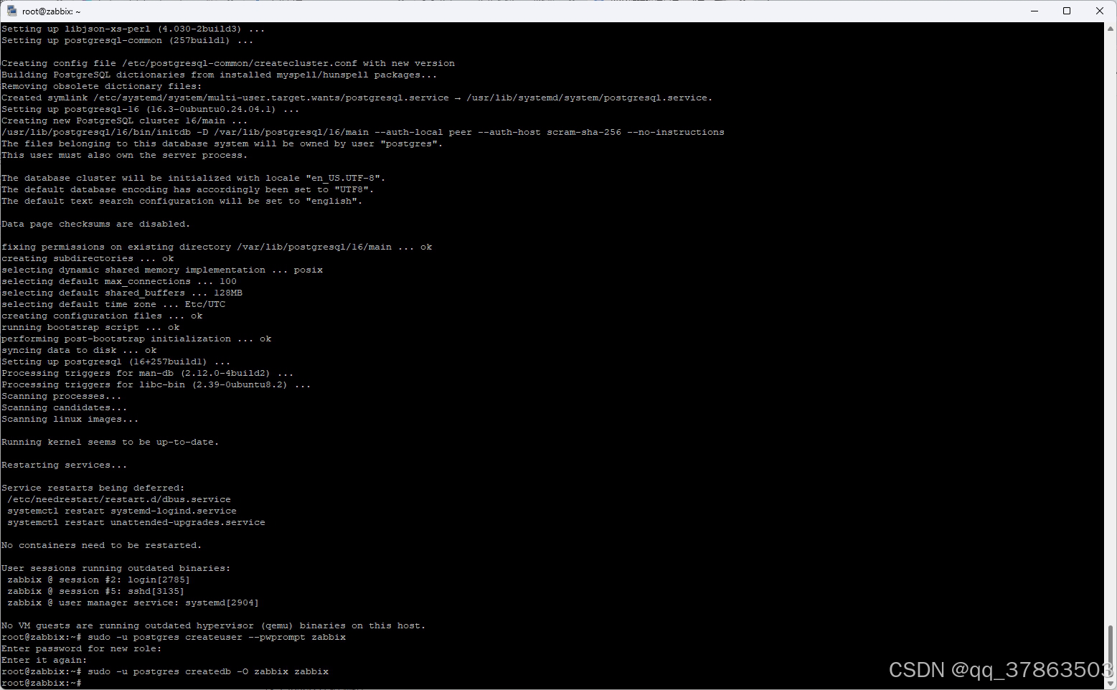This screenshot has height=690, width=1117.
Task: Click the line about files owned by user "postgres"
Action: click(222, 143)
